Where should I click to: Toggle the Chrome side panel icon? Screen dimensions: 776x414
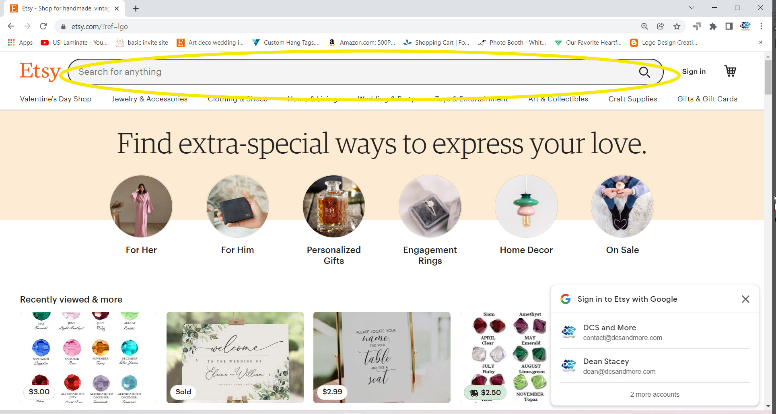[729, 27]
